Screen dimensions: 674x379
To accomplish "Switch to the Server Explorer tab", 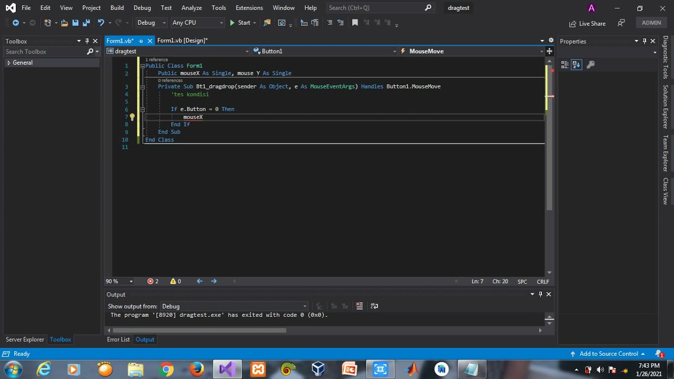I will pyautogui.click(x=25, y=340).
